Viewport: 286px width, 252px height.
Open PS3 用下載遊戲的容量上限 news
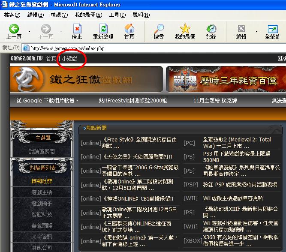pos(237,157)
